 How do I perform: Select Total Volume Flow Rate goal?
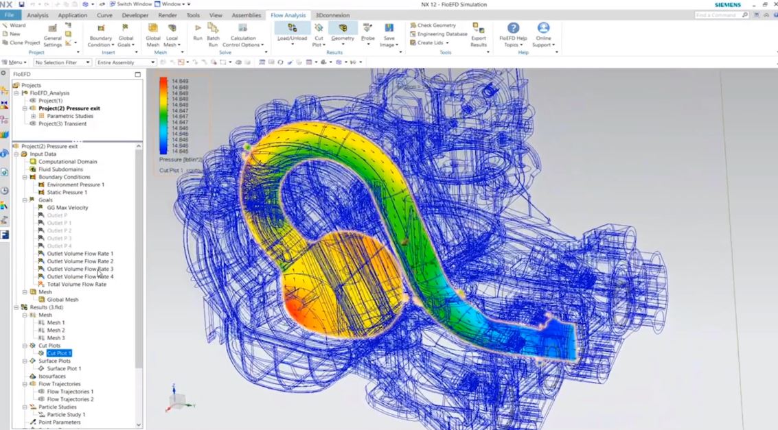coord(76,285)
